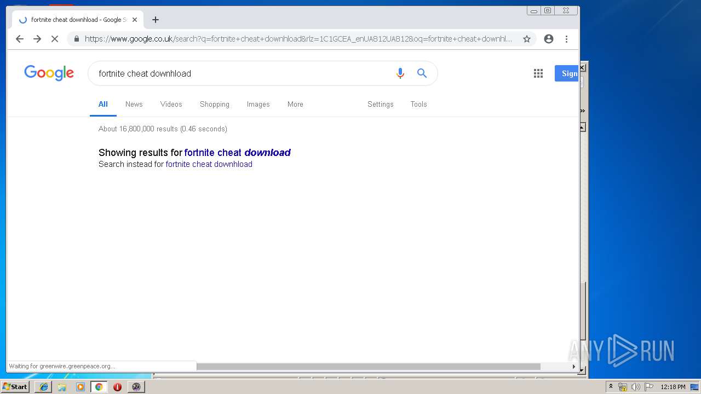This screenshot has width=701, height=394.
Task: Show hidden system tray icons
Action: 611,387
